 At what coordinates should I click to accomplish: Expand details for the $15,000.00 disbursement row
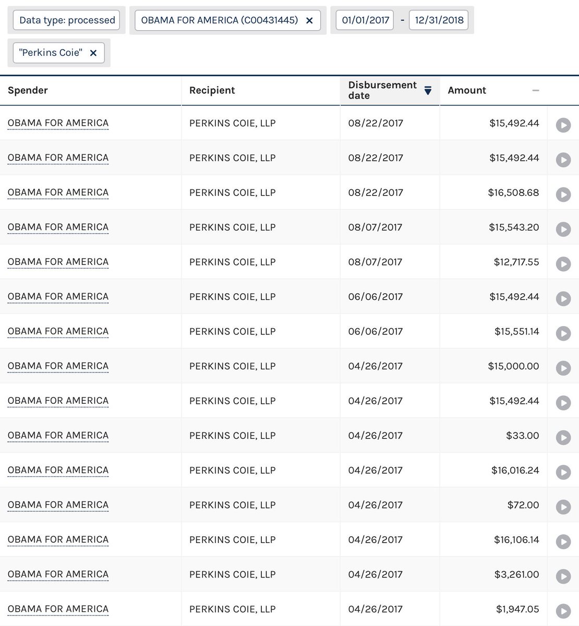[563, 368]
